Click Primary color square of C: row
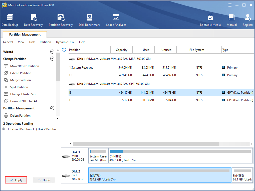Screen dimensions: 255x191 [x=223, y=75]
